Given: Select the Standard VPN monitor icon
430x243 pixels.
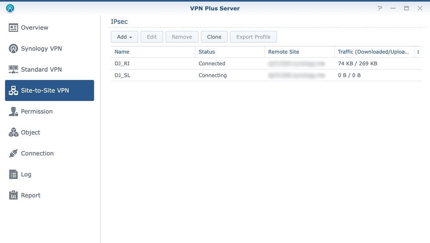Looking at the screenshot, I should [13, 70].
